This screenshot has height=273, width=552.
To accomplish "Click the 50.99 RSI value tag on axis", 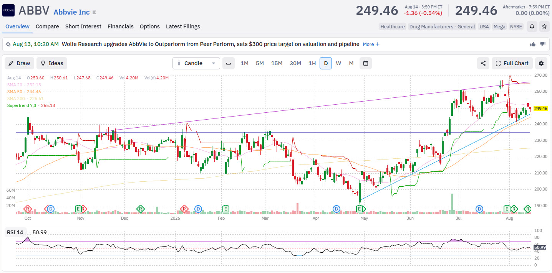I will click(540, 247).
